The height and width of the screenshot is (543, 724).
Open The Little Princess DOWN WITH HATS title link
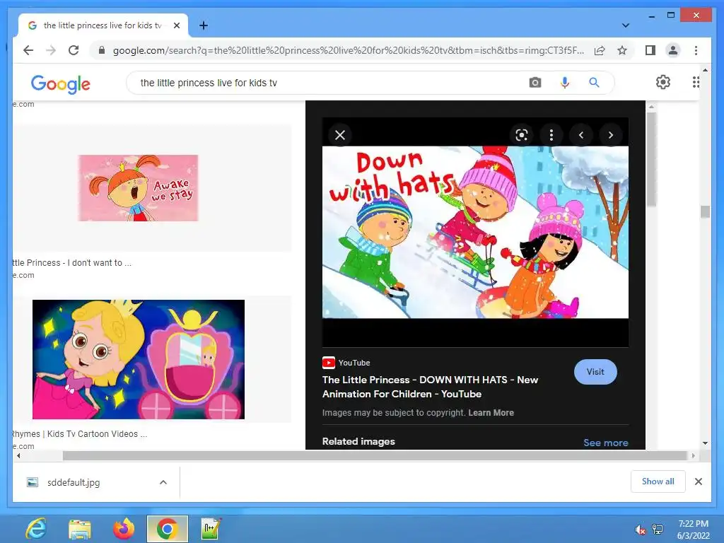tap(430, 387)
